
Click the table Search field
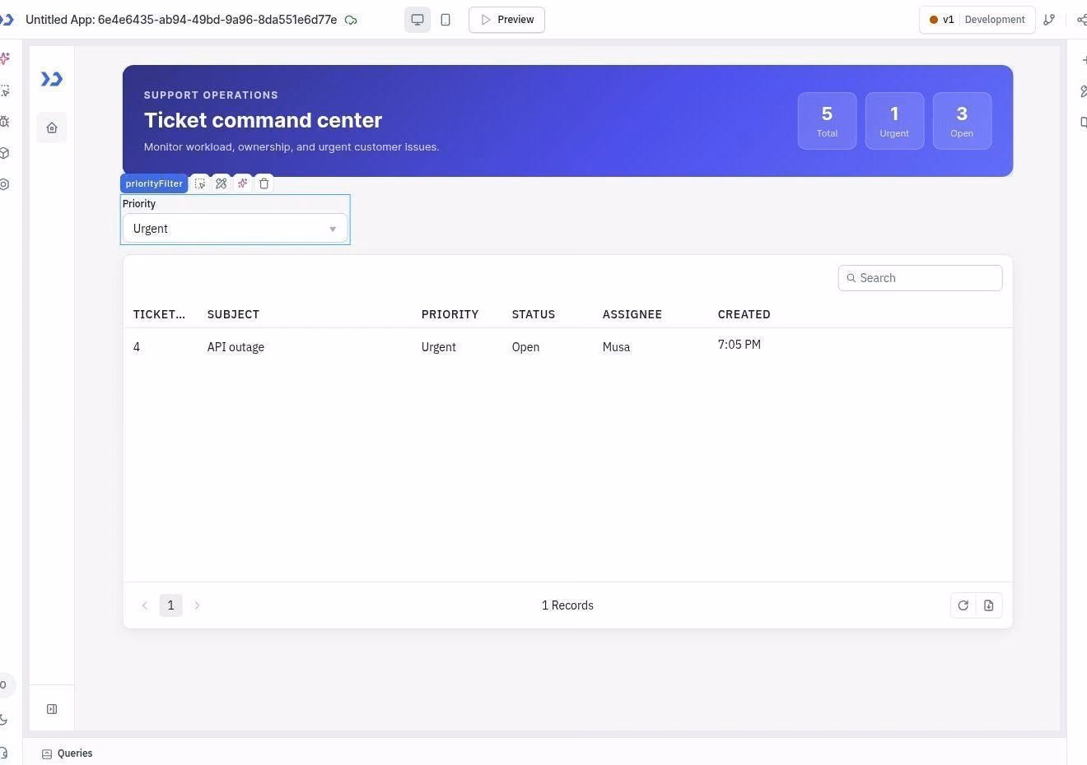[920, 278]
